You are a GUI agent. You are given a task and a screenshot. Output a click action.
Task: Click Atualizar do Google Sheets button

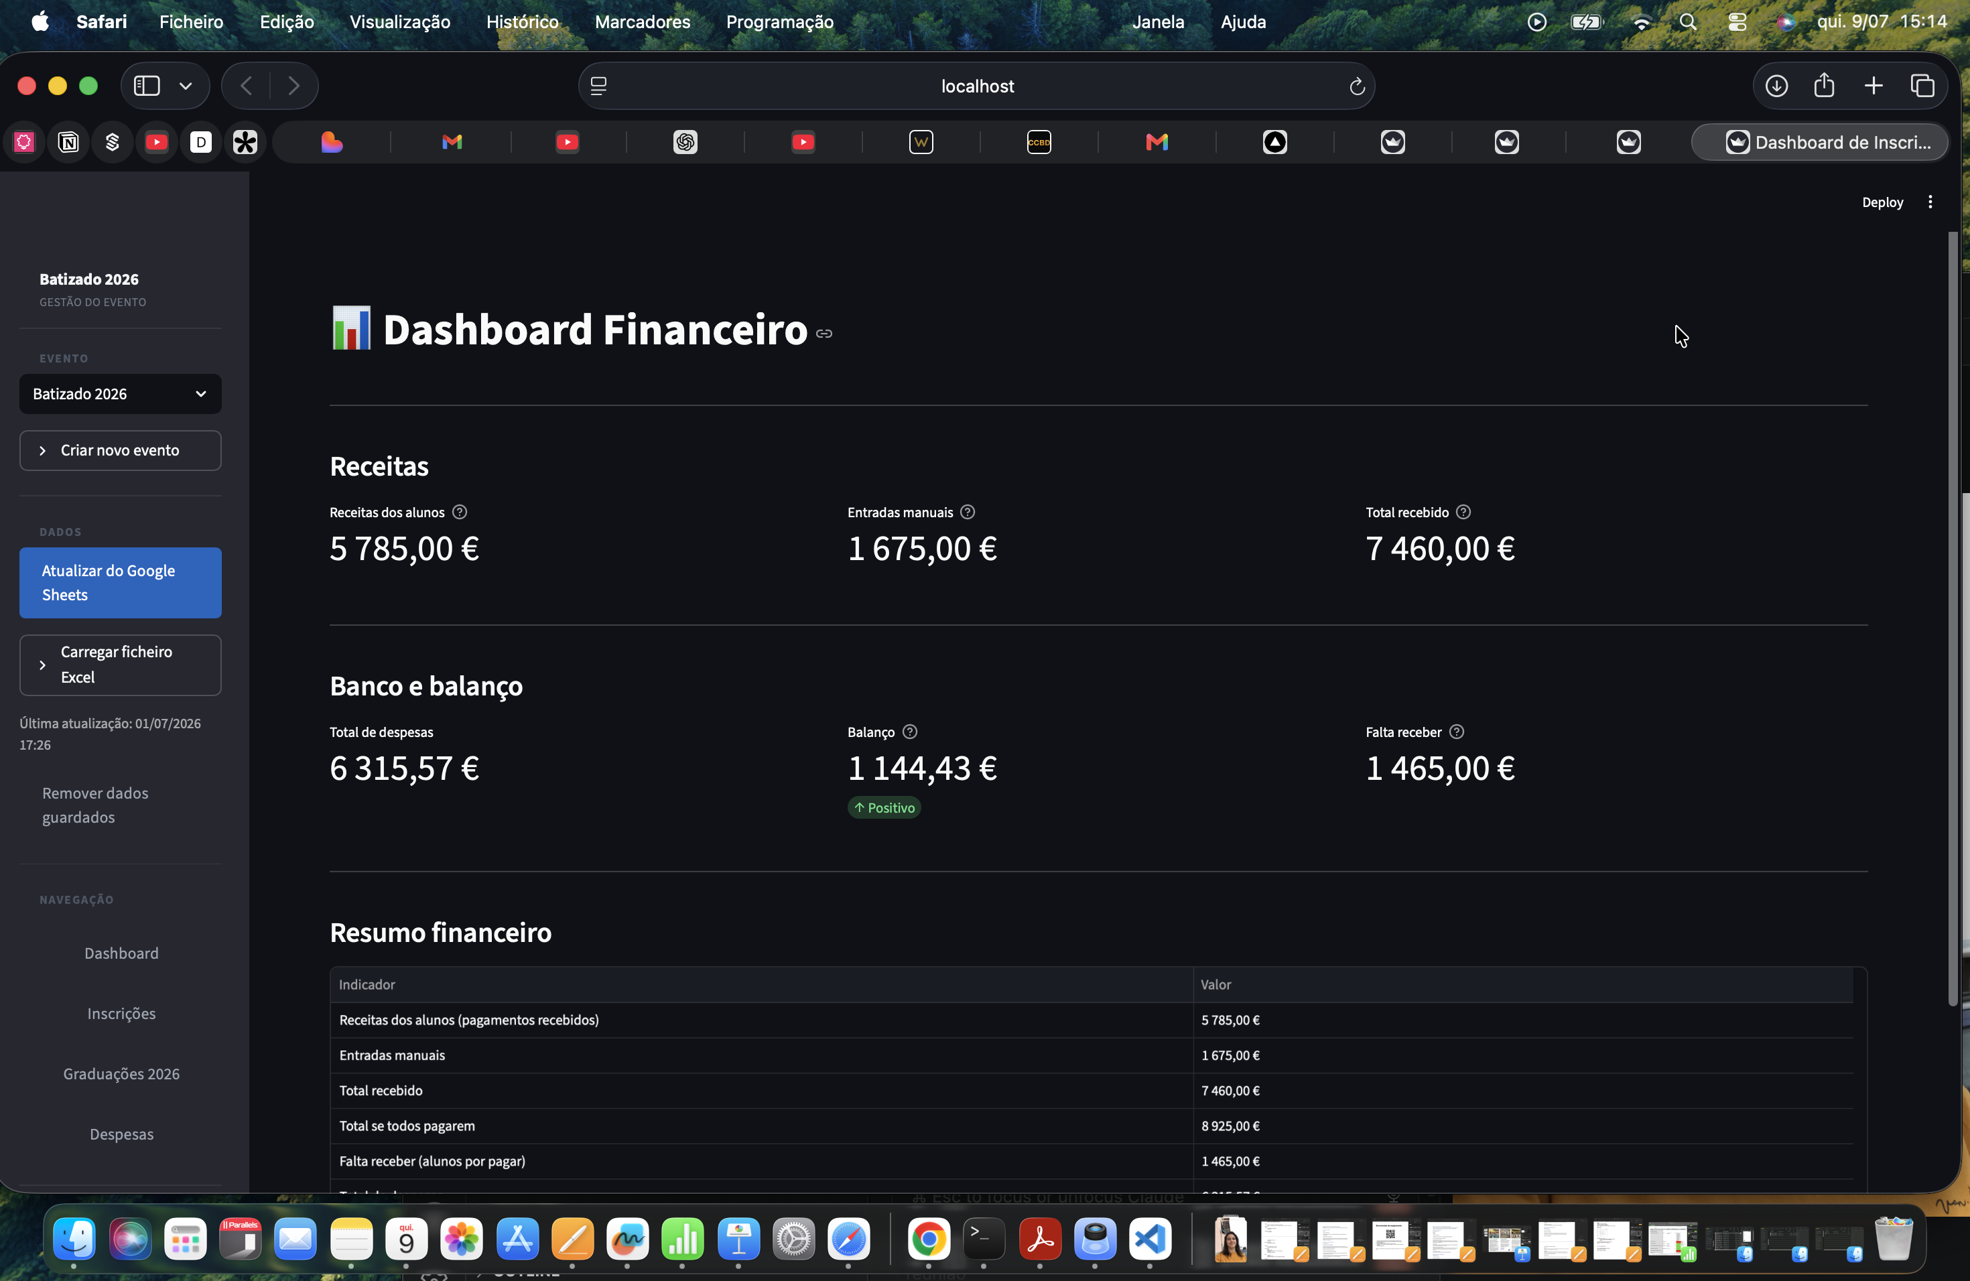(x=120, y=583)
